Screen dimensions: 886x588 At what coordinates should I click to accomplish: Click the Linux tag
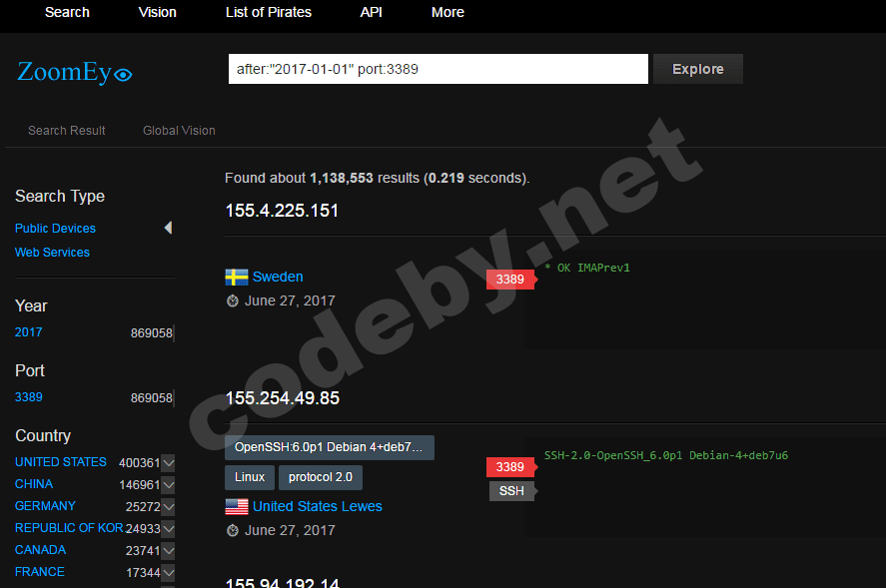(250, 477)
